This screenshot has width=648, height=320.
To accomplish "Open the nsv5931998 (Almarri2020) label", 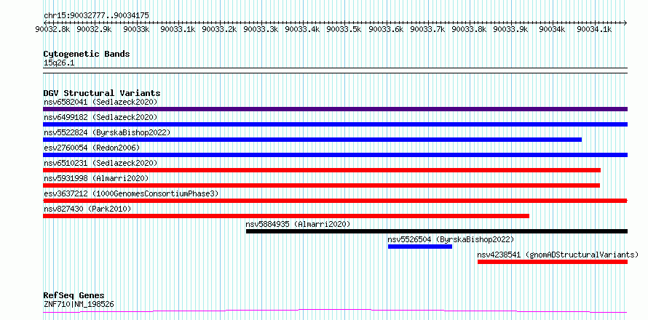I will pyautogui.click(x=96, y=178).
